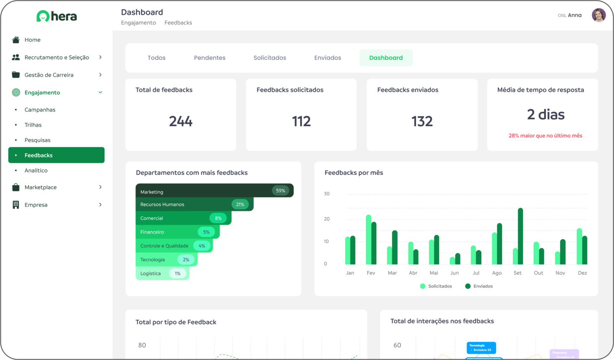Switch to the Pendentes tab
The height and width of the screenshot is (360, 614).
210,58
